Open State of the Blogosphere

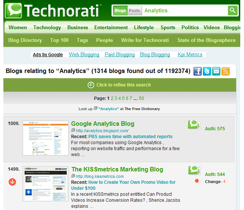207,40
